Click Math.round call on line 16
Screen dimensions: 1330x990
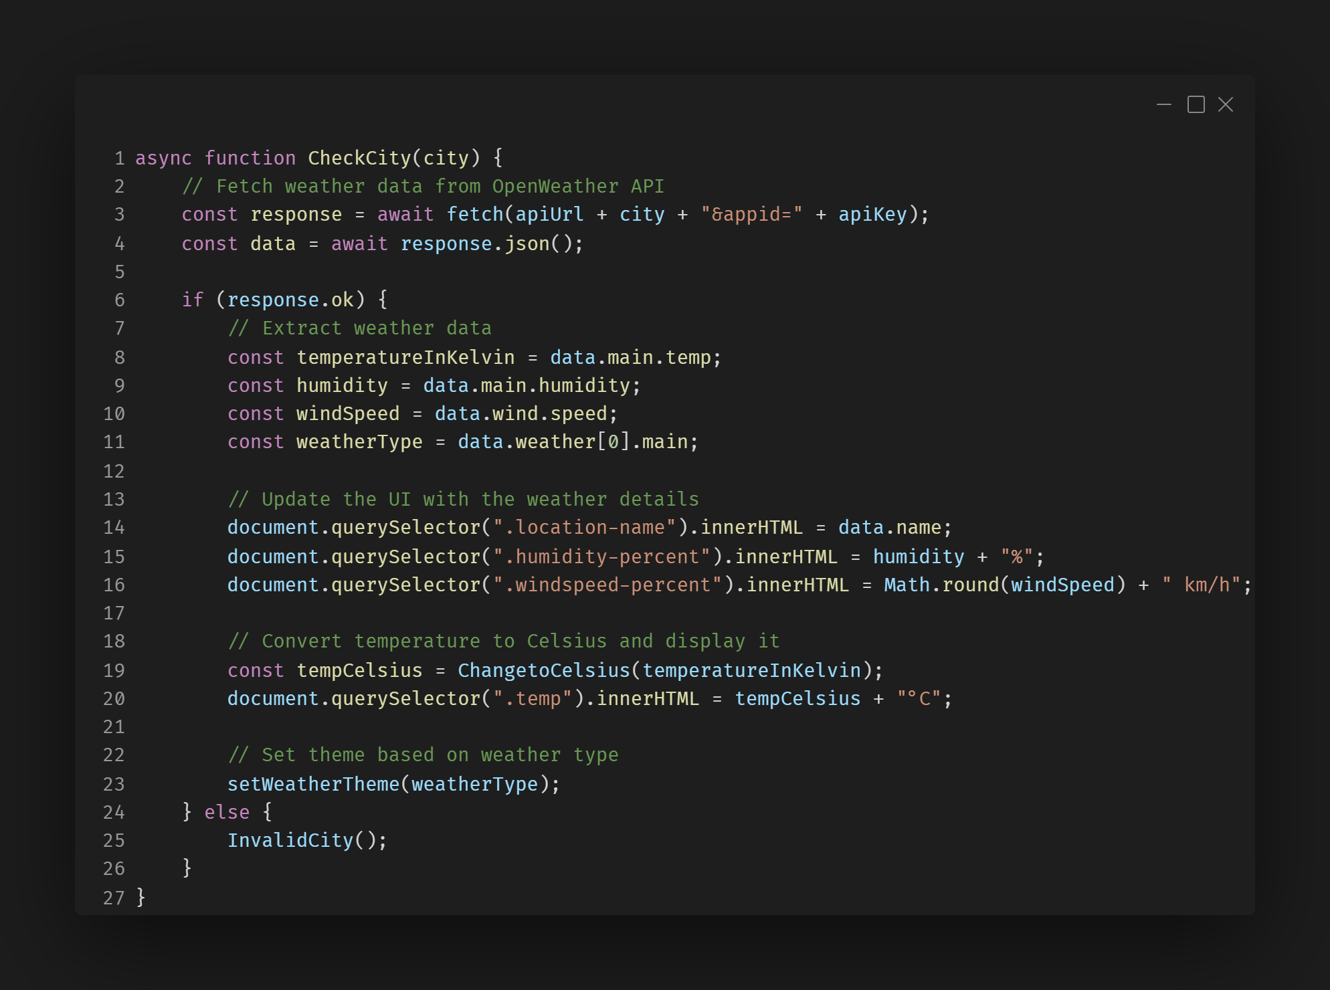(x=941, y=585)
